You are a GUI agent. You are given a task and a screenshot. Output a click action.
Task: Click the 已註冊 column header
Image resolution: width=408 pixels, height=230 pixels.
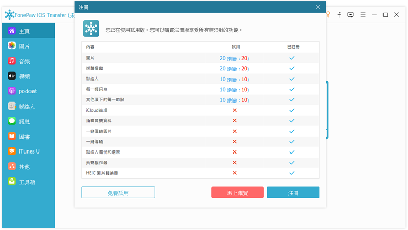pos(293,47)
